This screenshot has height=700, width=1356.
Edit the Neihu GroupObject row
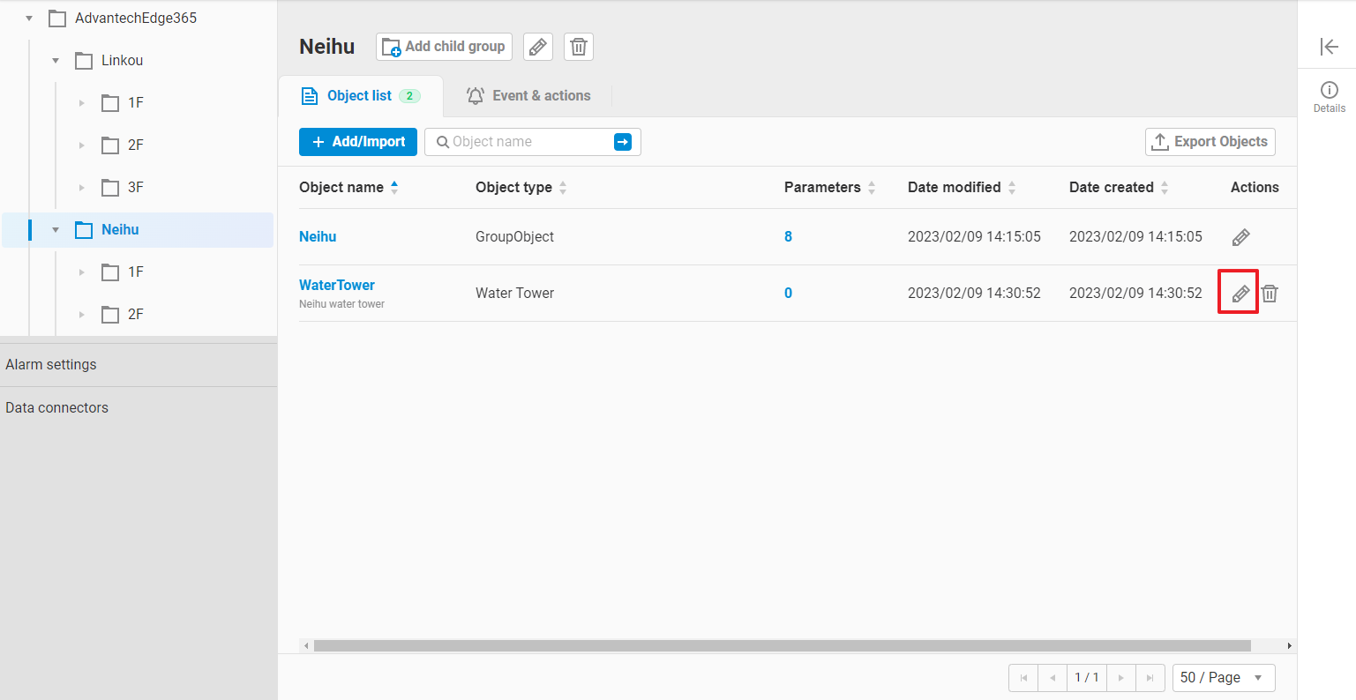pyautogui.click(x=1240, y=237)
